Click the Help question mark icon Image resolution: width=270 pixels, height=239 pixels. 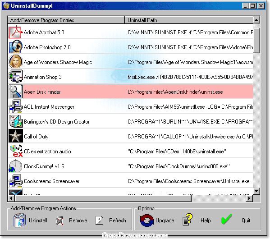188,220
